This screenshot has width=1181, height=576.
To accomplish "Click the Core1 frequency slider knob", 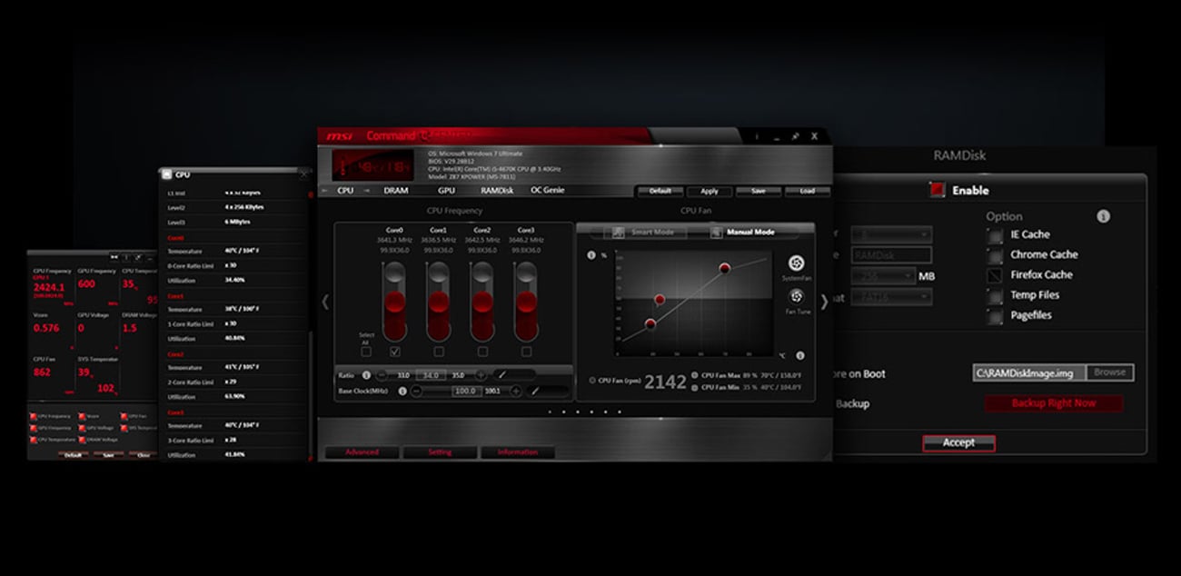I will (439, 303).
